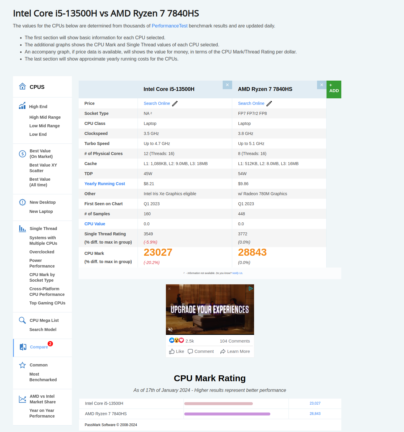Click the Upgrade Your Experiences ad thumbnail
404x432 pixels.
210,309
